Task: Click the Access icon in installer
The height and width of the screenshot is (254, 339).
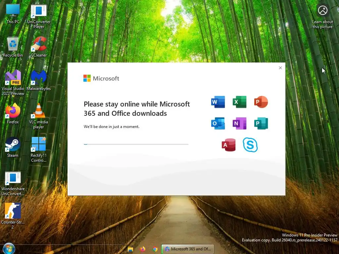Action: point(228,145)
